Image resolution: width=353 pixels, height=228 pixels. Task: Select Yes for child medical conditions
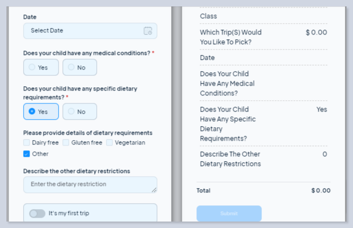(41, 67)
